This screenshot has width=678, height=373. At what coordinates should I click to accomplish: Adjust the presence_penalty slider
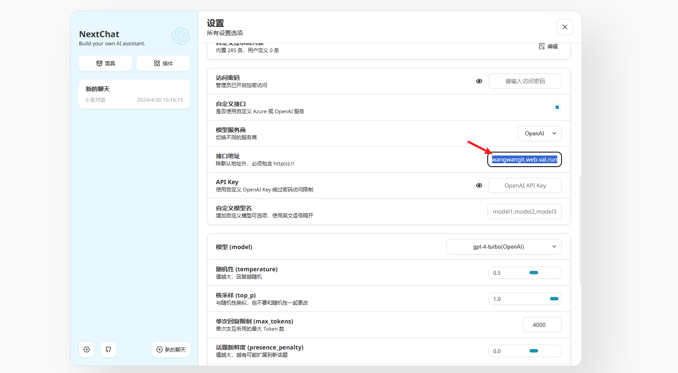point(534,351)
